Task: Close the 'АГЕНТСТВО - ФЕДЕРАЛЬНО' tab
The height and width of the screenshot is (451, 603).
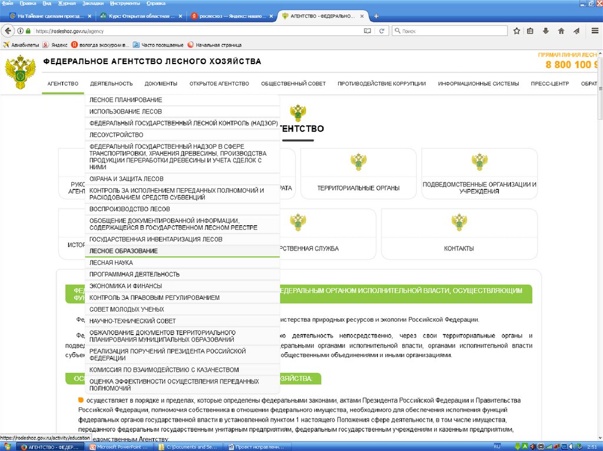Action: (x=362, y=16)
